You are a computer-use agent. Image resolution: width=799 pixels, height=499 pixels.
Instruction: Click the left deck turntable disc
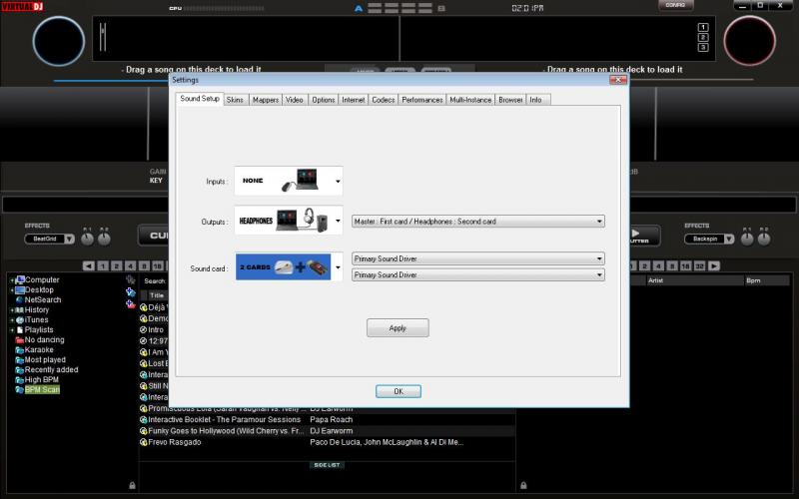(59, 41)
